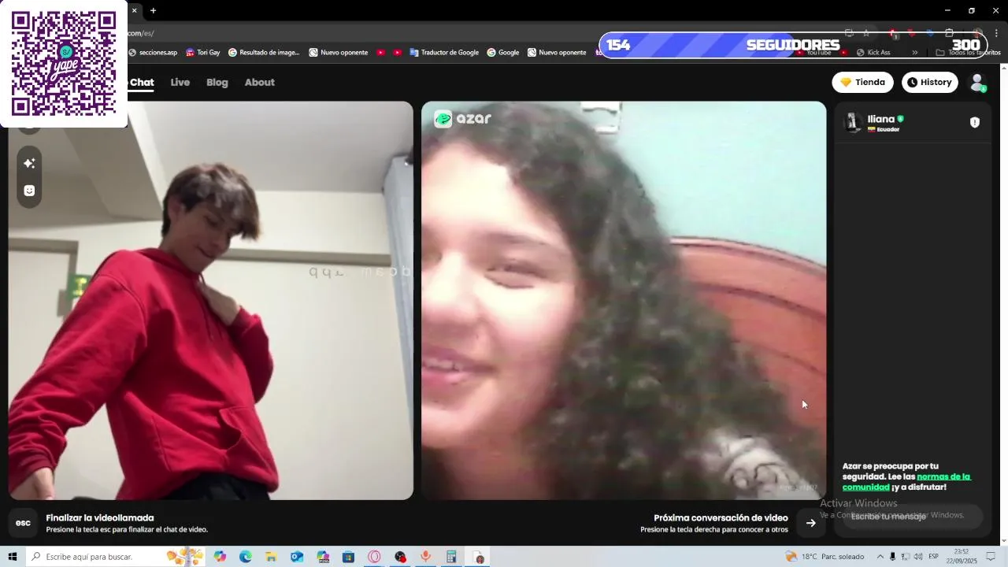
Task: Click Iliana's profile avatar thumbnail
Action: click(852, 122)
